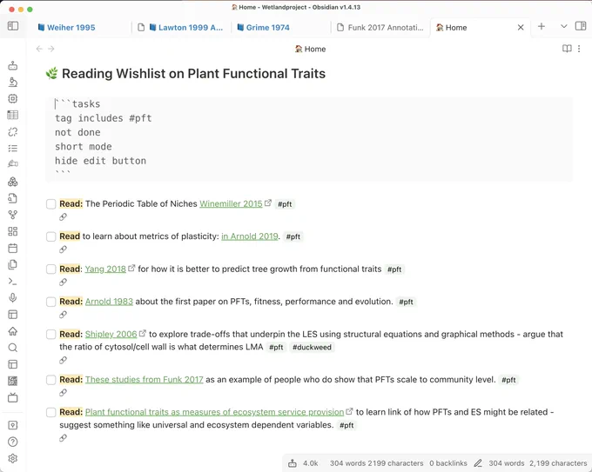The height and width of the screenshot is (472, 592).
Task: Open more options three-dot menu
Action: click(x=579, y=49)
